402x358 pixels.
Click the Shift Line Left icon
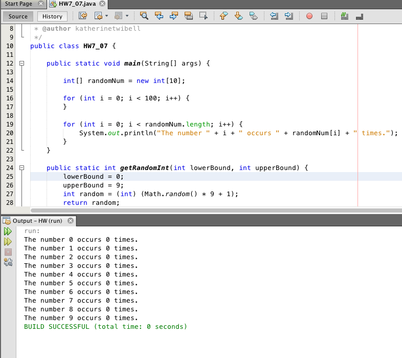[274, 16]
